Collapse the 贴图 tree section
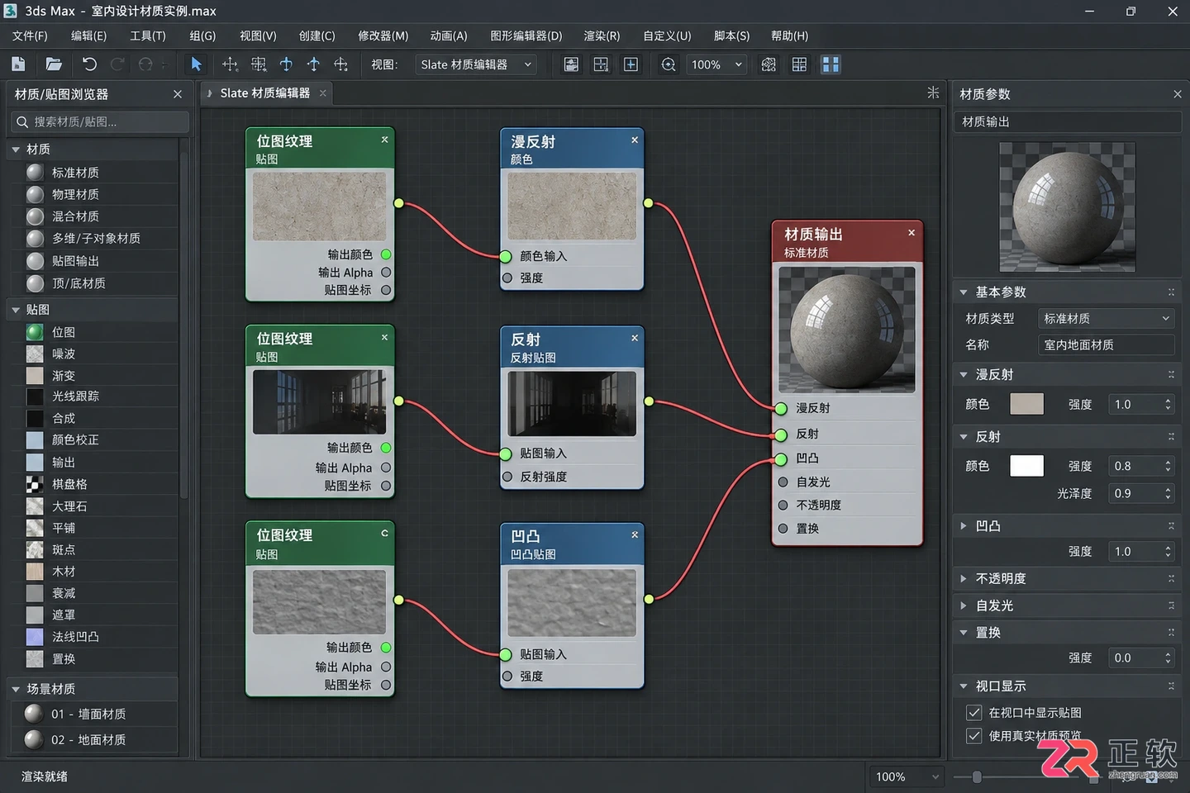The height and width of the screenshot is (793, 1190). point(16,310)
